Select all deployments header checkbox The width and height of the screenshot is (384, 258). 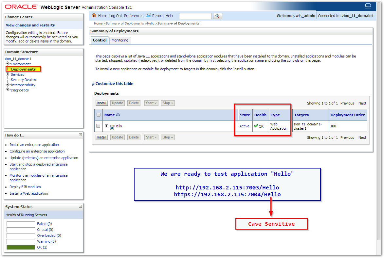99,115
